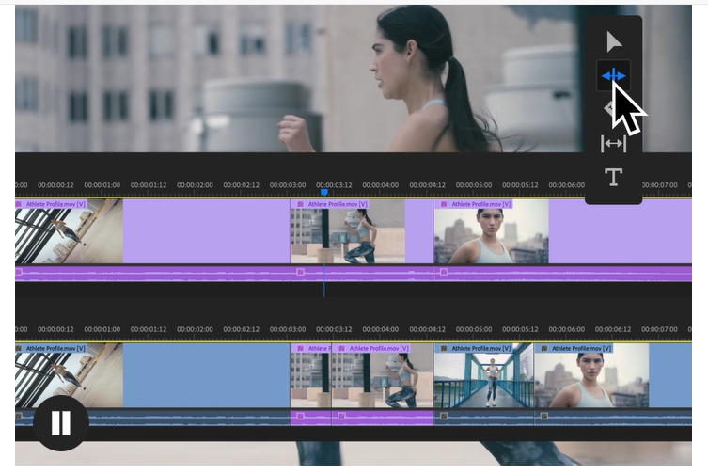Screen dimensions: 708x474
Task: Click 00:00:05:00 timecode in upper ruler
Action: tap(474, 185)
